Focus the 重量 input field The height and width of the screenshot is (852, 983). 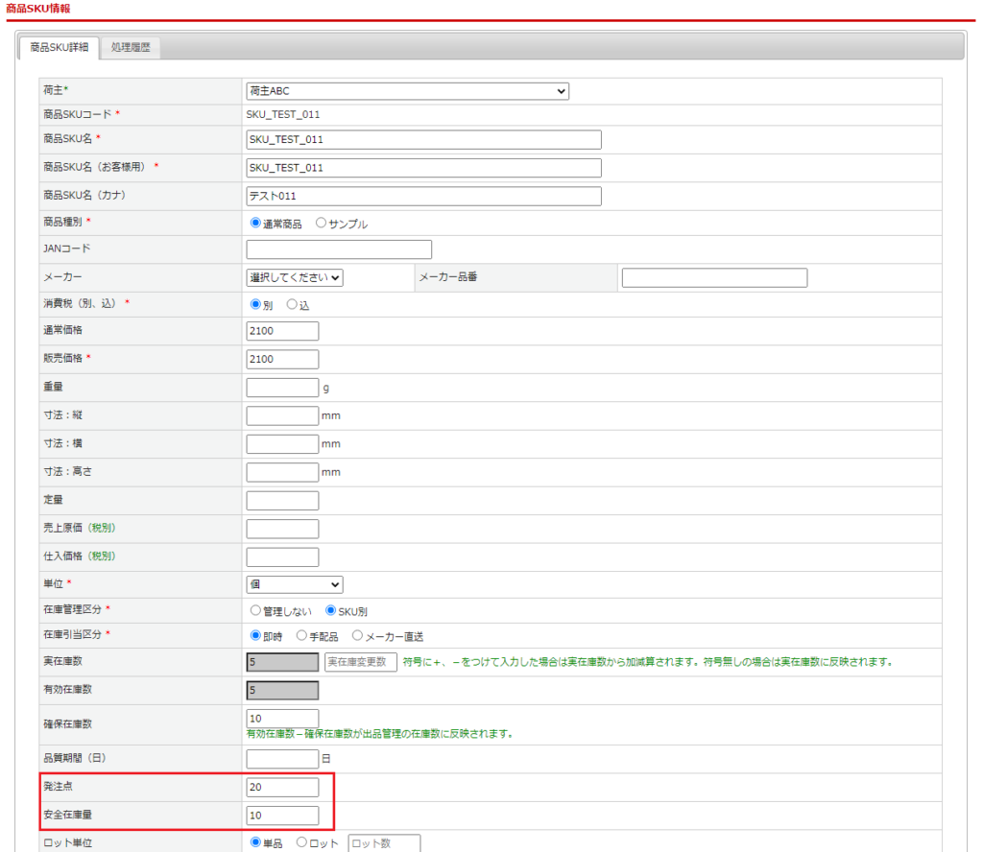[282, 388]
